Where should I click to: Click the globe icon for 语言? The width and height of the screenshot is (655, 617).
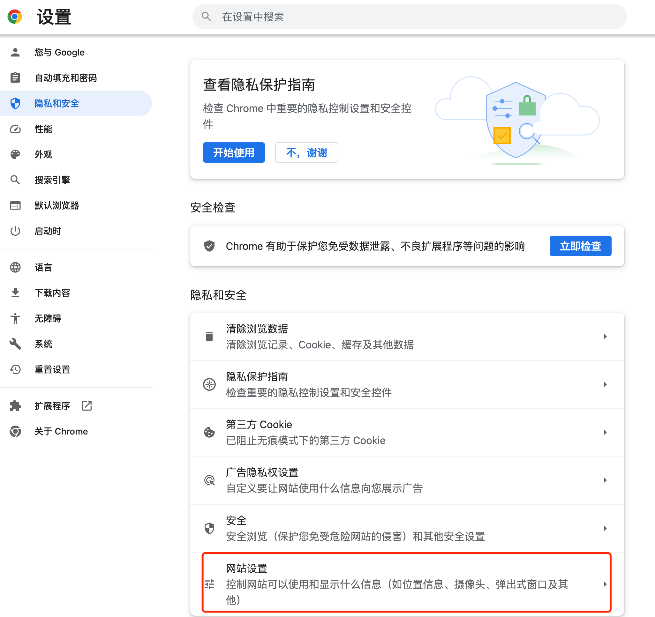point(15,267)
